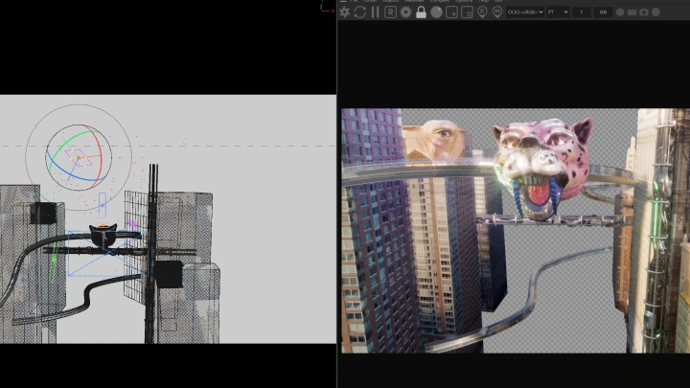Select the pick material (M) tool

497,12
